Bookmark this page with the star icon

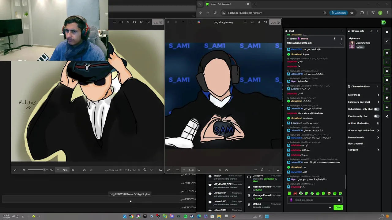tap(352, 13)
